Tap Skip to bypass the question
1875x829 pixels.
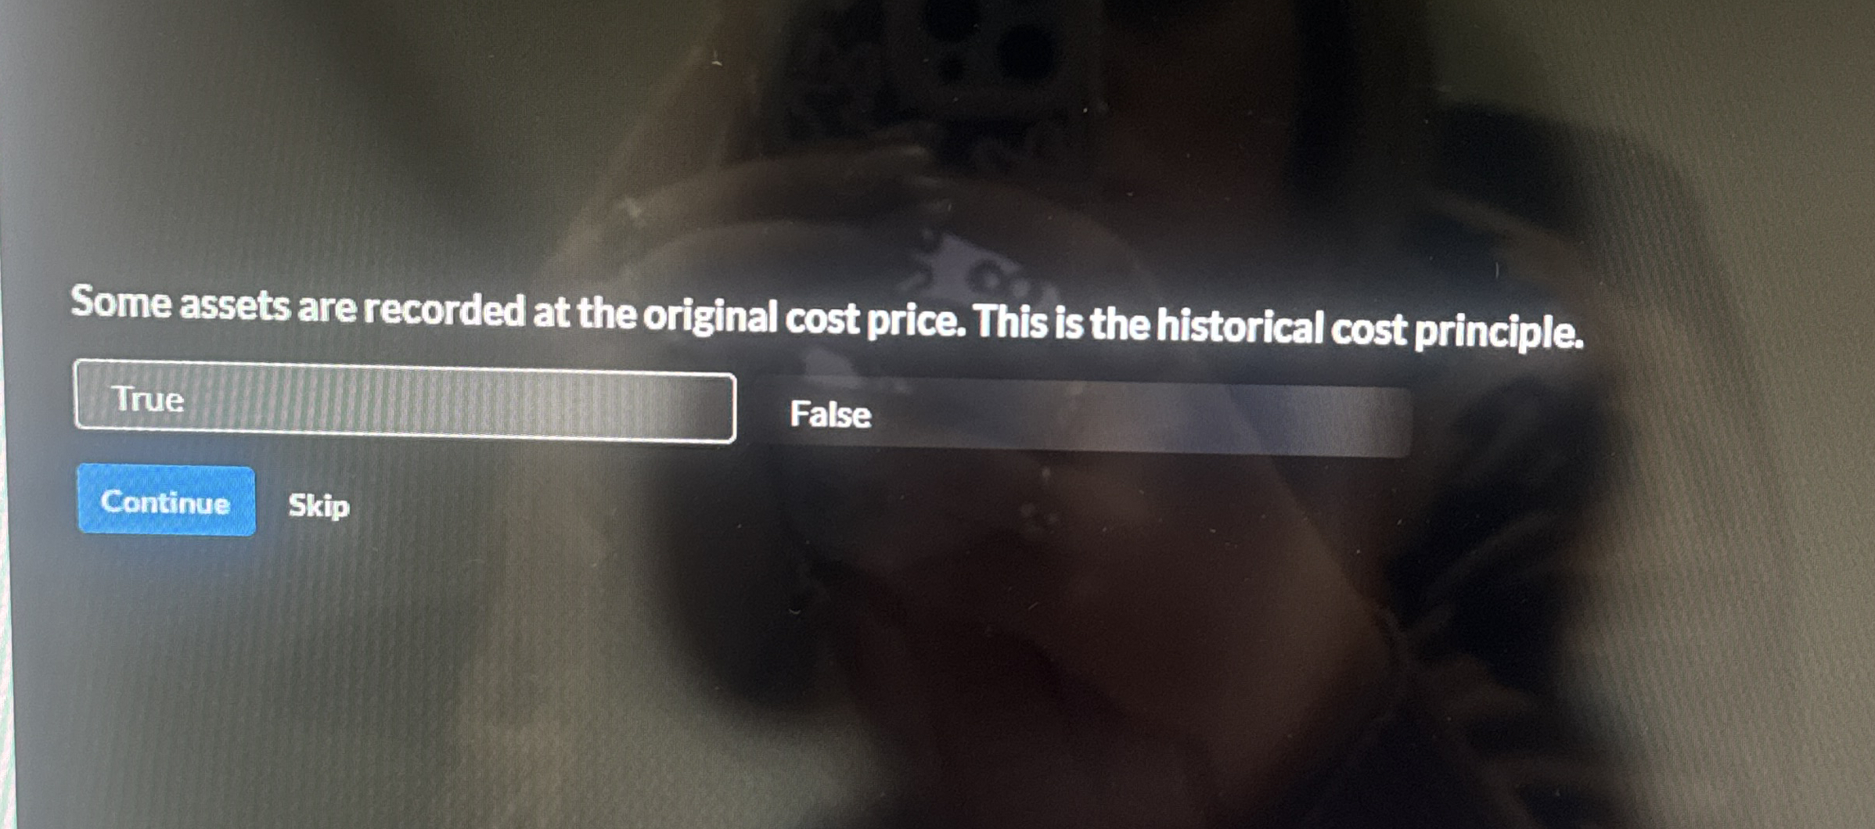click(318, 505)
